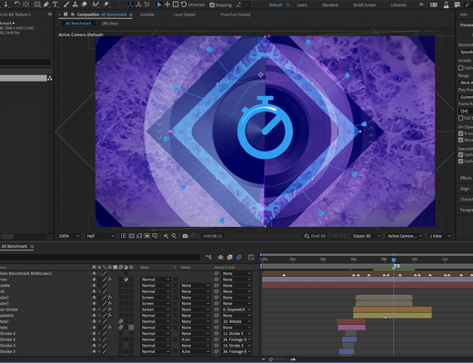Click the composition mini-flowchart timeline icon
Viewport: 473px width, 363px height.
[208, 257]
